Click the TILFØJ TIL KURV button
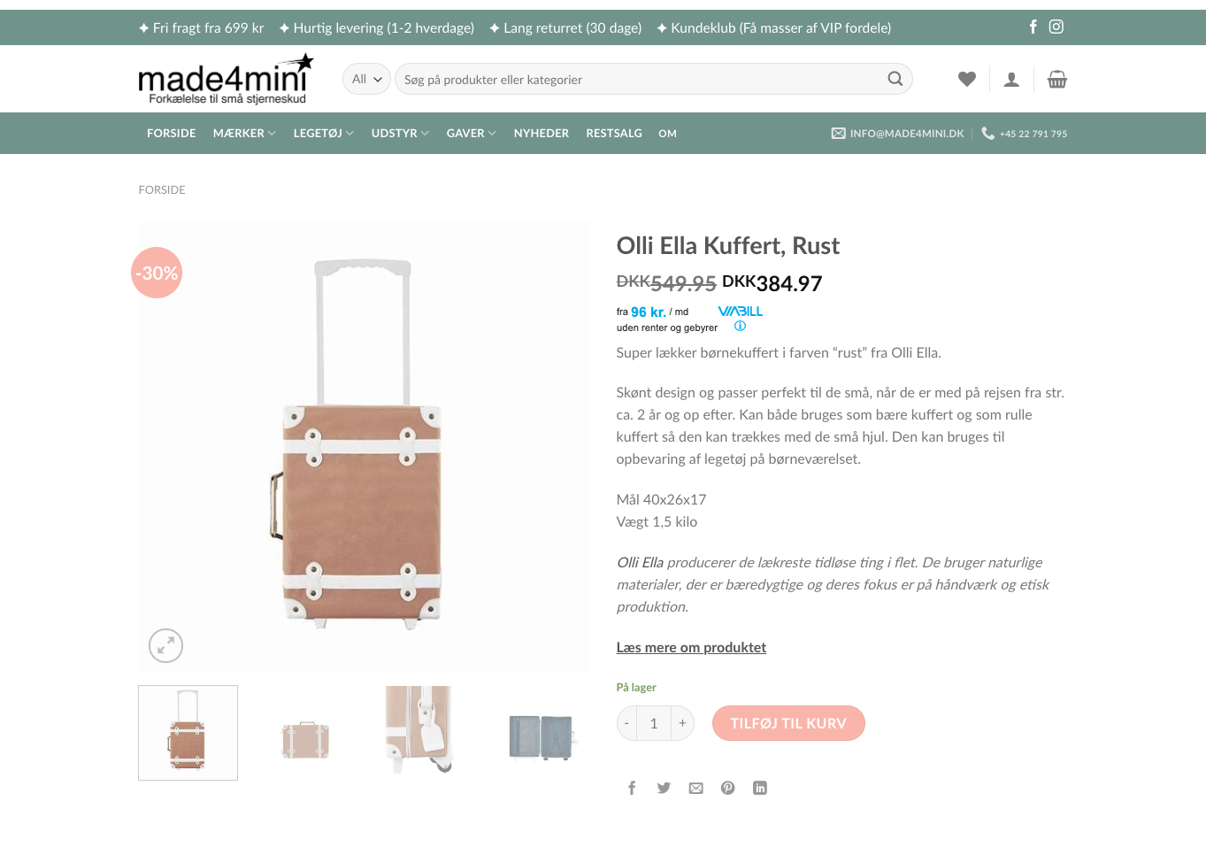Viewport: 1206px width, 863px height. pyautogui.click(x=787, y=723)
